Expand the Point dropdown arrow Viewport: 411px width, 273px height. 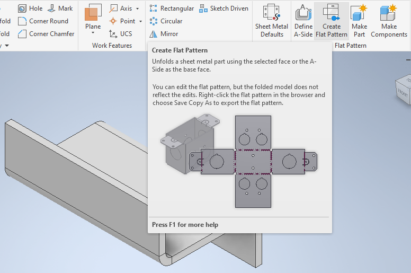140,21
